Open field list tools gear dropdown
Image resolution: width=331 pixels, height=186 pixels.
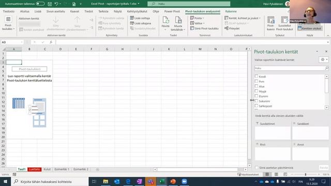coord(324,60)
